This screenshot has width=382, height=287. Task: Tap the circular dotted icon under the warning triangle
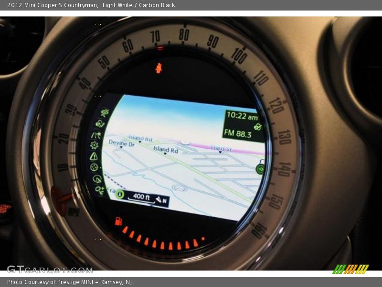click(94, 167)
